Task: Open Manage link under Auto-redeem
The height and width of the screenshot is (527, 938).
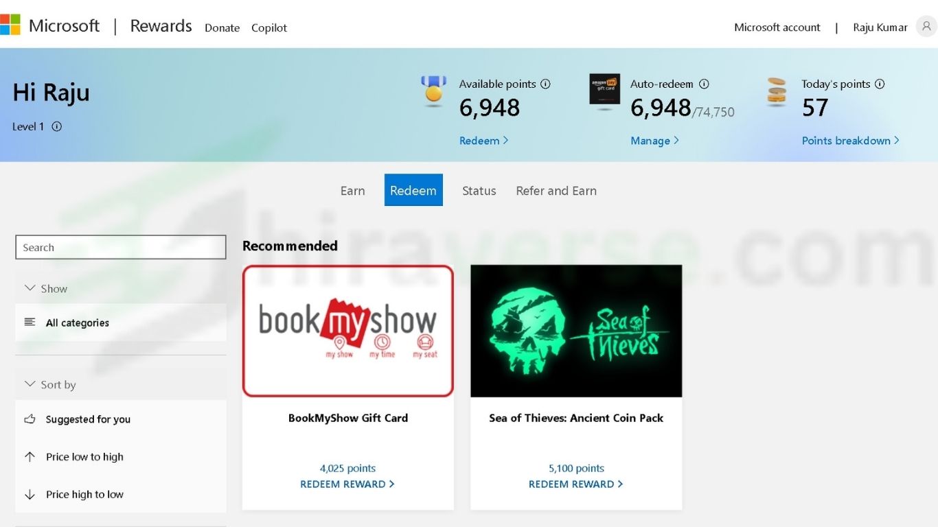Action: point(655,141)
